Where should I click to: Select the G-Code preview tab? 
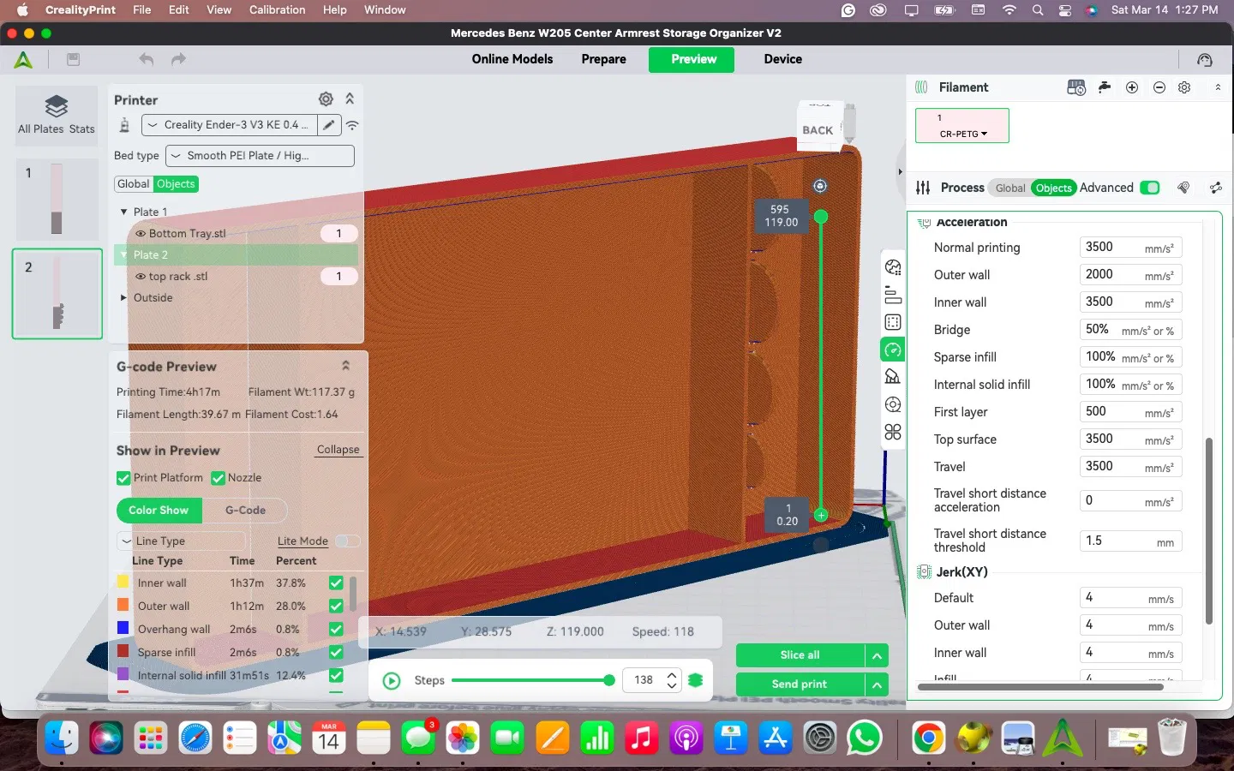(x=245, y=511)
